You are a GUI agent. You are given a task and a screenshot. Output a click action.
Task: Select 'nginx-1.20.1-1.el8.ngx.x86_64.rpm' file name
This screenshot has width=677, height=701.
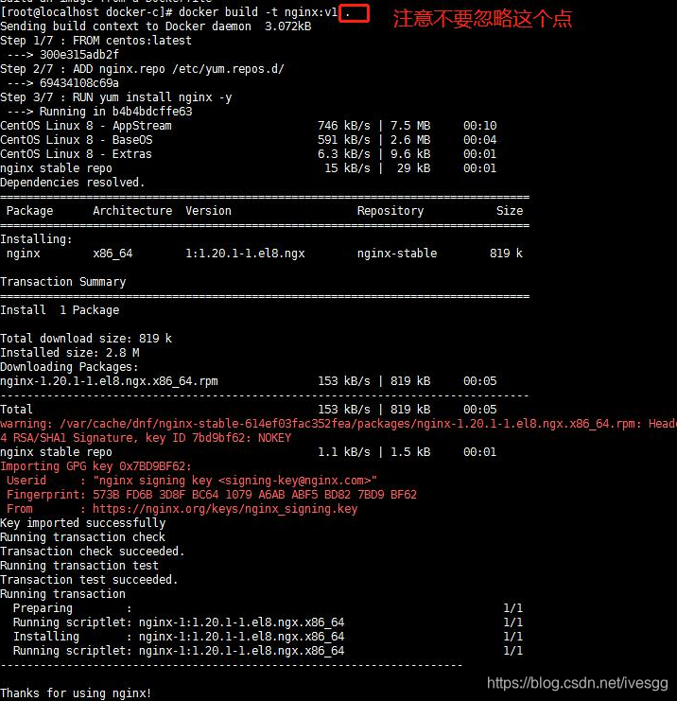tap(109, 381)
